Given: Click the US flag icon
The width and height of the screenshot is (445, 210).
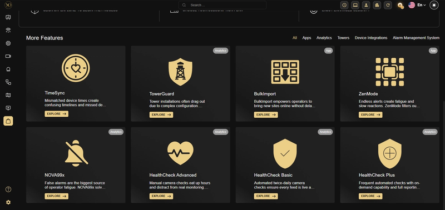Looking at the screenshot, I should [x=412, y=5].
